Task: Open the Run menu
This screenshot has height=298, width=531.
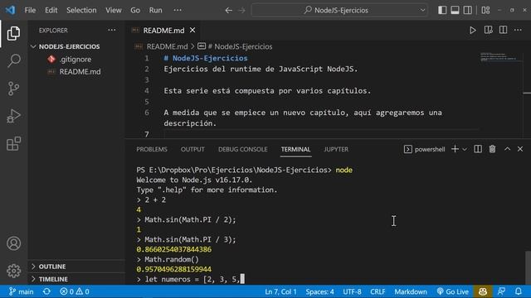Action: [x=155, y=10]
